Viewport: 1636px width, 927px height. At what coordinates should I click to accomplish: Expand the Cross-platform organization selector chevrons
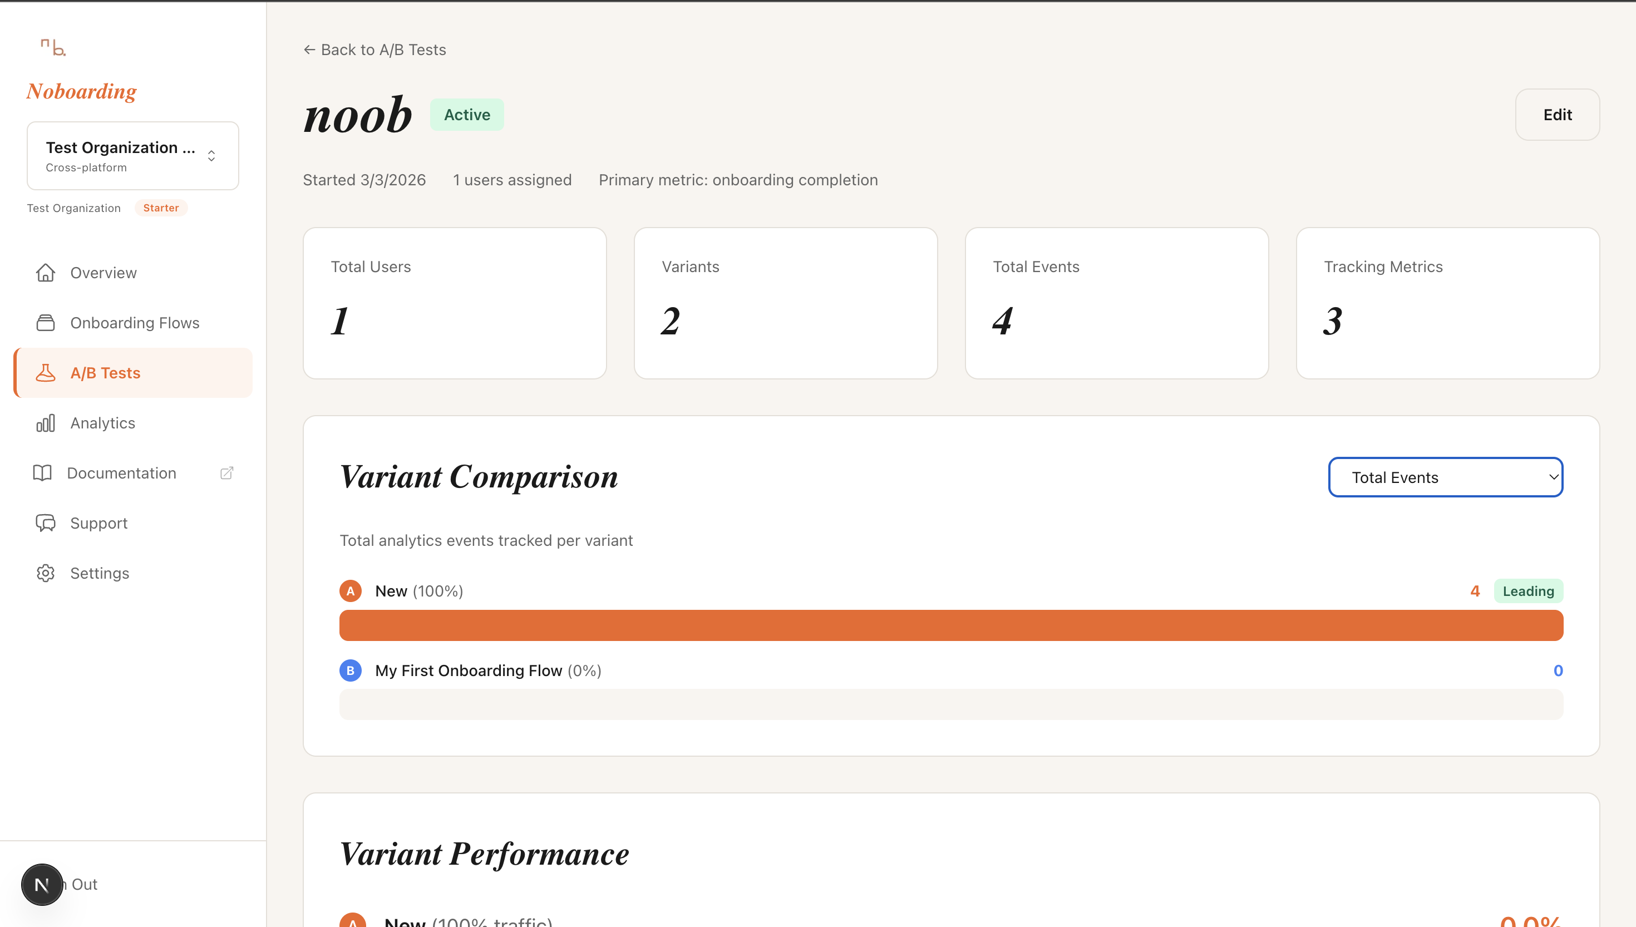pyautogui.click(x=211, y=155)
